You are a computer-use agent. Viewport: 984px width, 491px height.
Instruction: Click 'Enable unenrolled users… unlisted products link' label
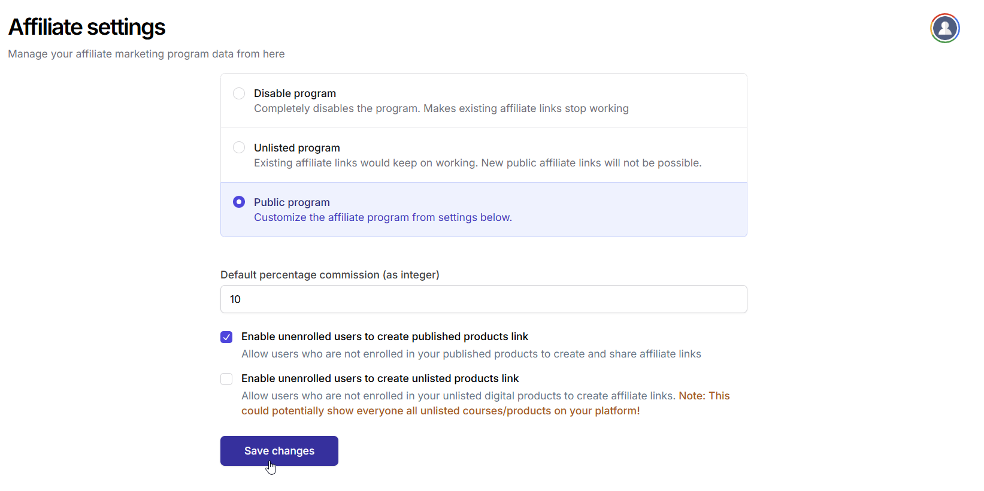380,378
